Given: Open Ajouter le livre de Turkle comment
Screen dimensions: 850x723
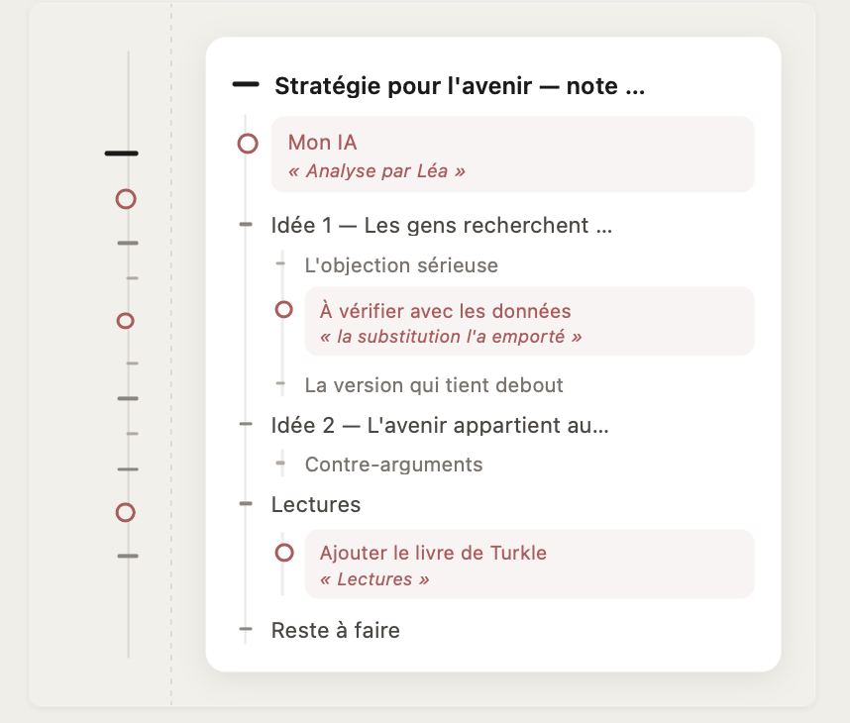Looking at the screenshot, I should [x=529, y=565].
